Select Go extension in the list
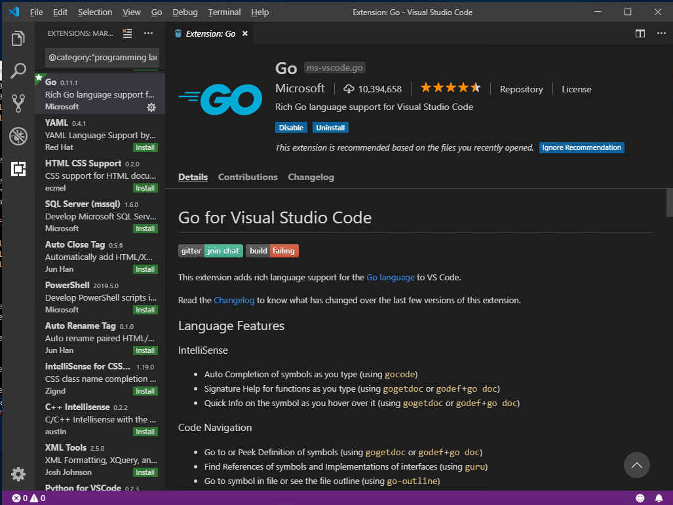673x505 pixels. click(100, 94)
